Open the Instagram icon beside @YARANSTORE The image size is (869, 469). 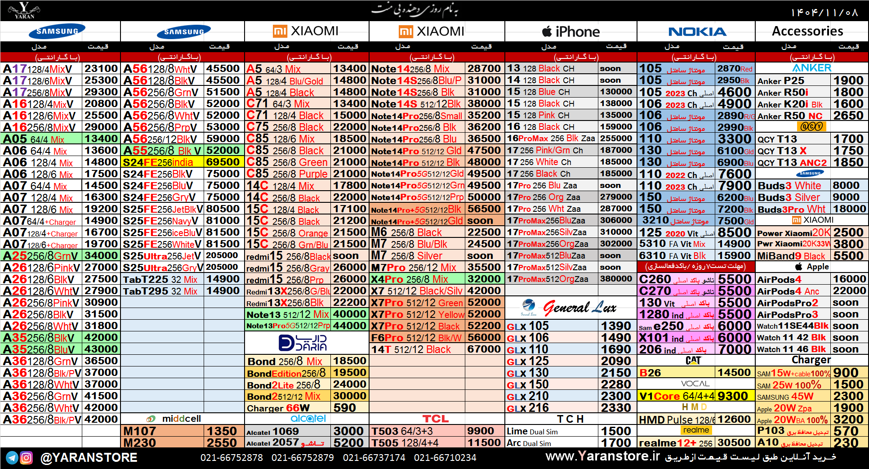click(27, 458)
